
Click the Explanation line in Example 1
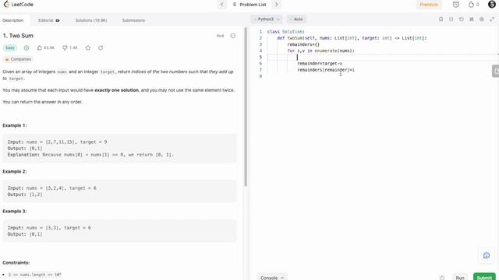[90, 155]
